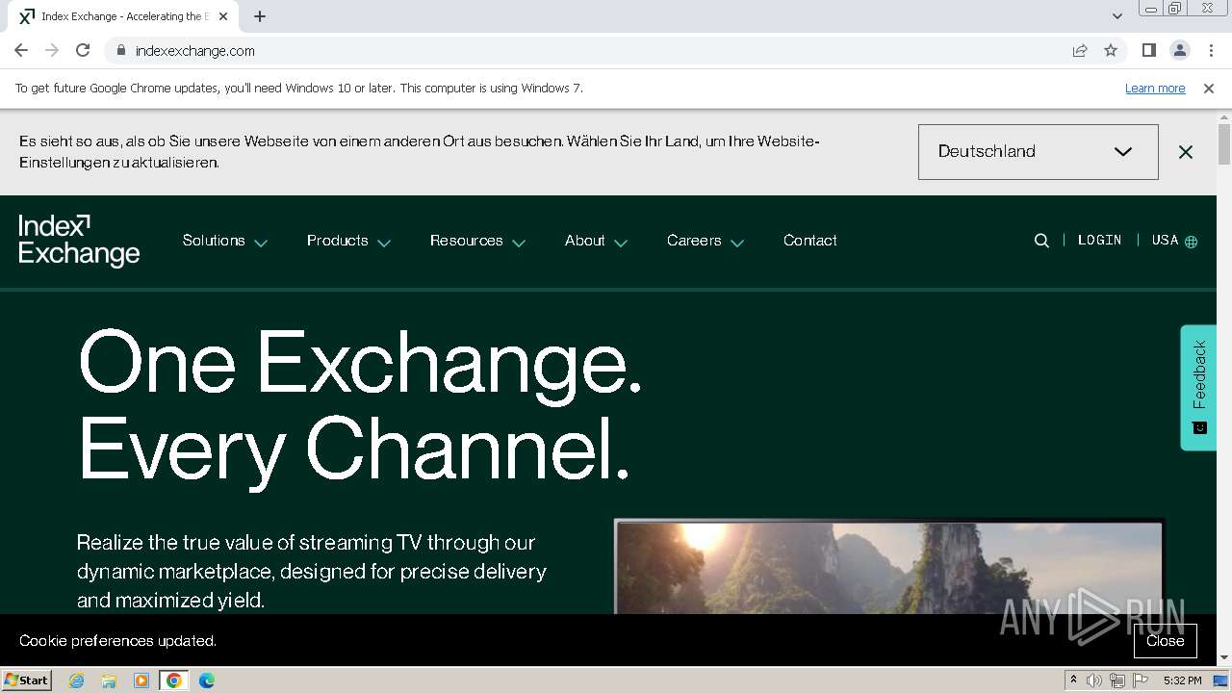1232x693 pixels.
Task: View site information lock icon
Action: [x=120, y=50]
